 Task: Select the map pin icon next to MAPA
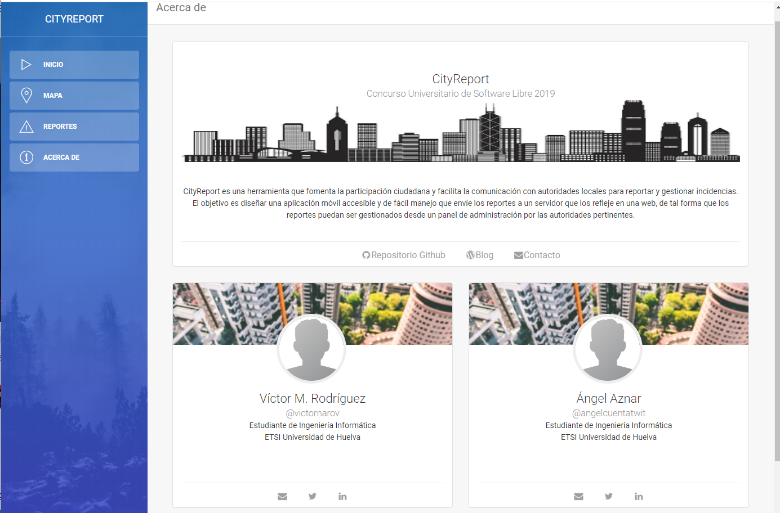coord(26,95)
